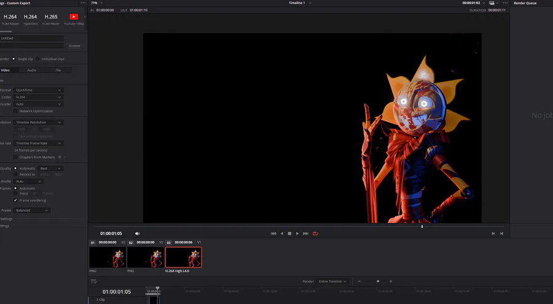Screen dimensions: 553x304
Task: Click the output location path field
Action: 32,46
